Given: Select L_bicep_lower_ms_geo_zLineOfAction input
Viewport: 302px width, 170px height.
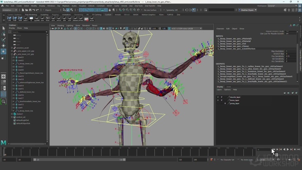Looking at the screenshot, I should 236,49.
